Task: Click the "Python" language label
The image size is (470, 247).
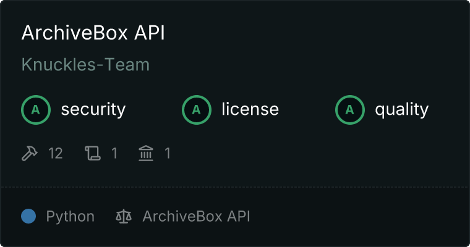Action: tap(70, 216)
